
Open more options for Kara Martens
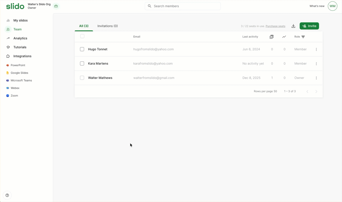[x=316, y=64]
